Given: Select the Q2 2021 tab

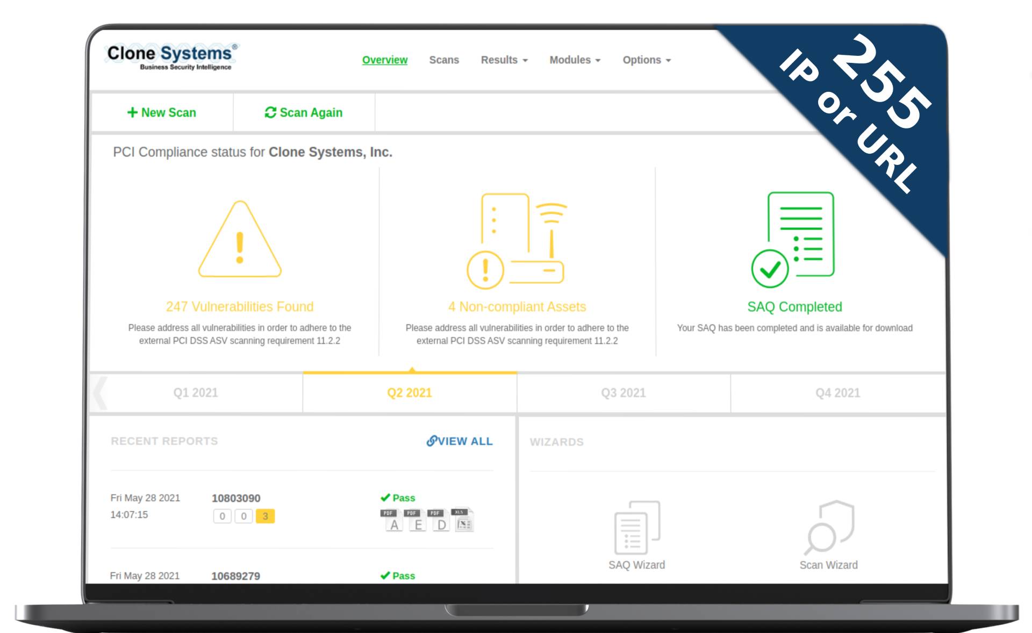Looking at the screenshot, I should click(410, 393).
